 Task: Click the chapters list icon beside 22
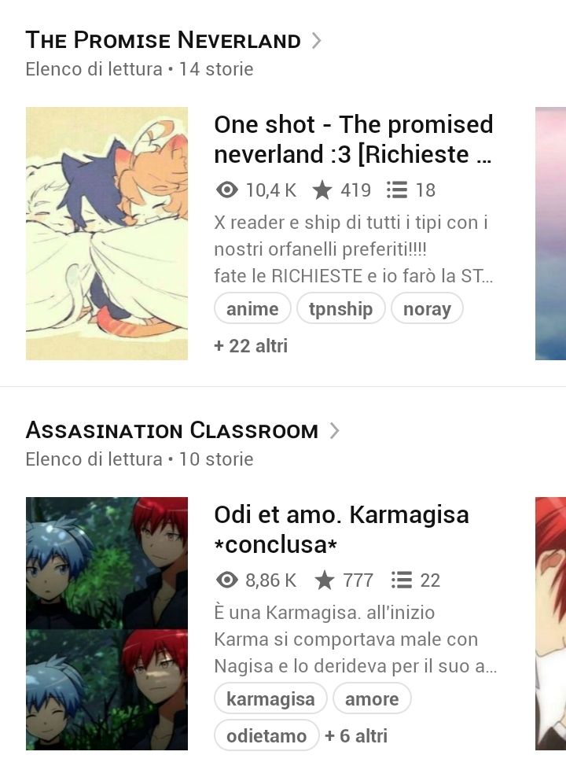click(x=402, y=580)
